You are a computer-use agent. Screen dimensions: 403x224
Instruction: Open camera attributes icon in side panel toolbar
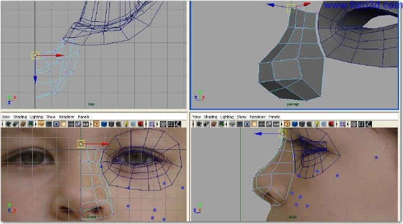[x=206, y=124]
